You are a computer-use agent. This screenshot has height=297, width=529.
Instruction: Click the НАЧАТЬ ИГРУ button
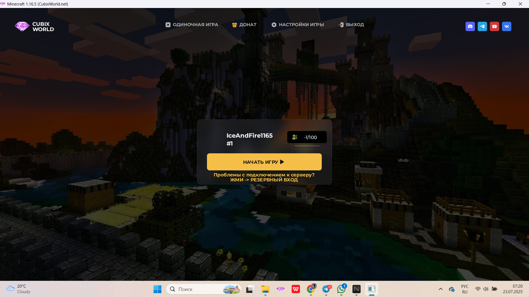point(264,162)
